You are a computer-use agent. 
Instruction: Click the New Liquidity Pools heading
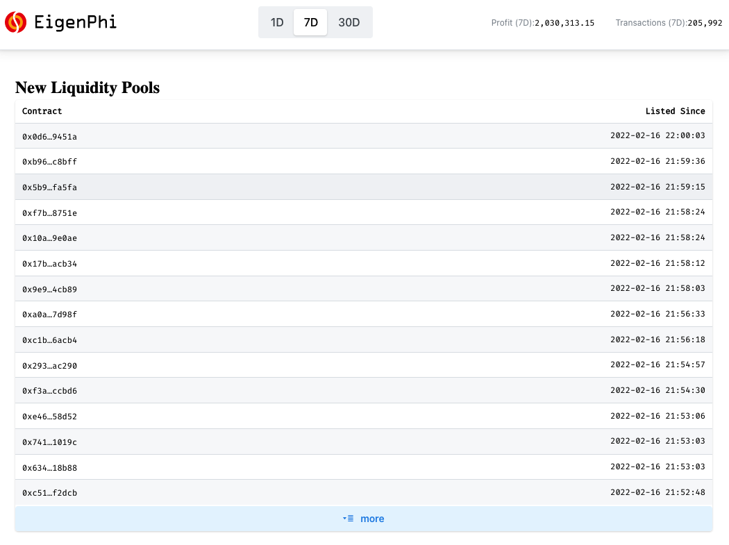pos(87,87)
